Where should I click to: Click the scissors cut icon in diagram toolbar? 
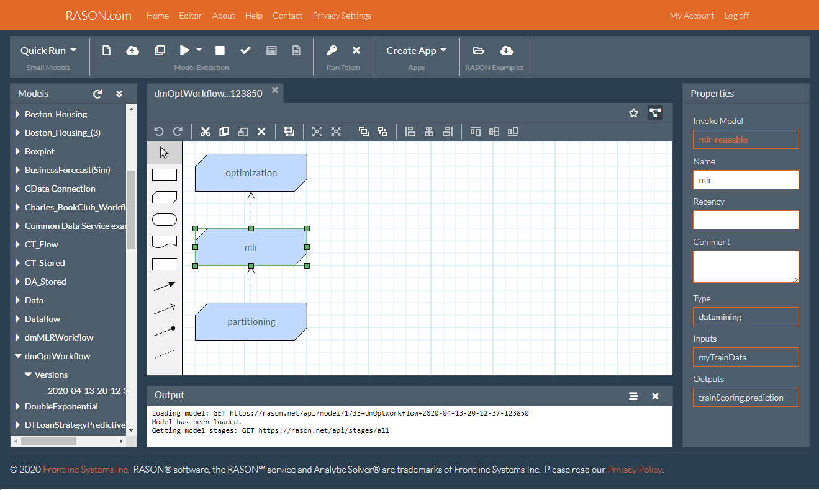(x=206, y=131)
